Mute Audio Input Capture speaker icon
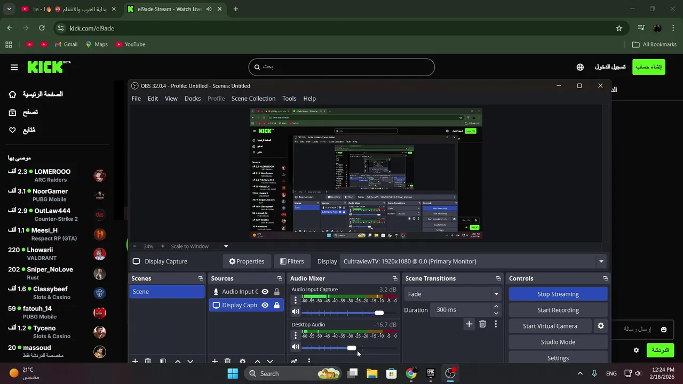The image size is (683, 384). click(x=296, y=312)
